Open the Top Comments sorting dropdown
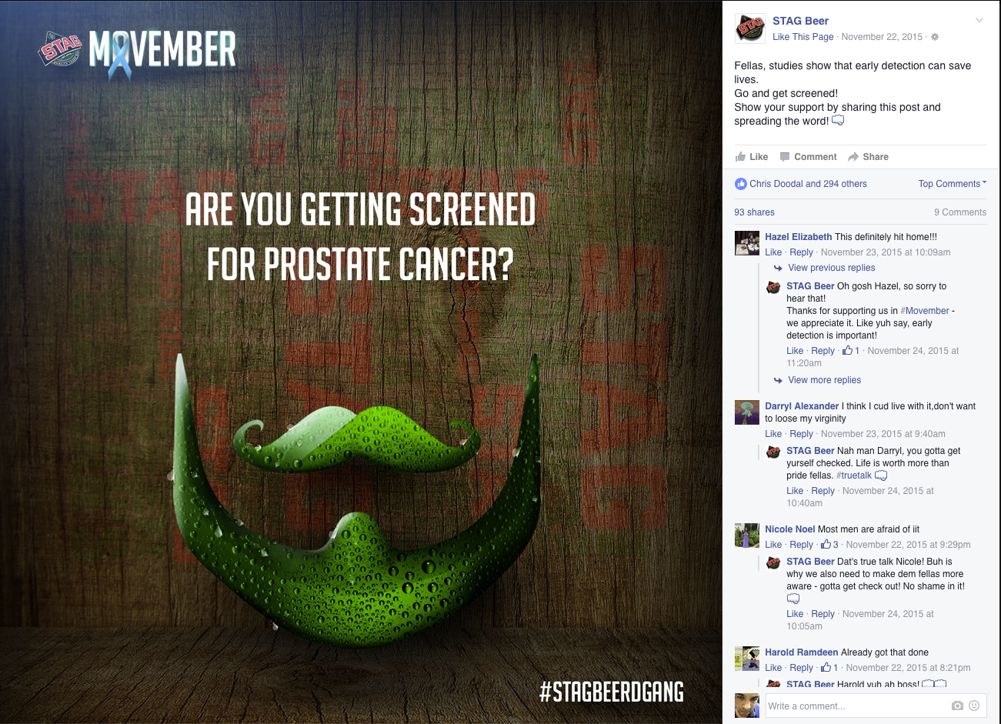The width and height of the screenshot is (1001, 724). 952,184
